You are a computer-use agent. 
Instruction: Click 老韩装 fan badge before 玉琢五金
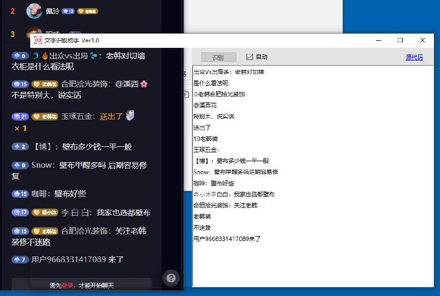click(45, 116)
